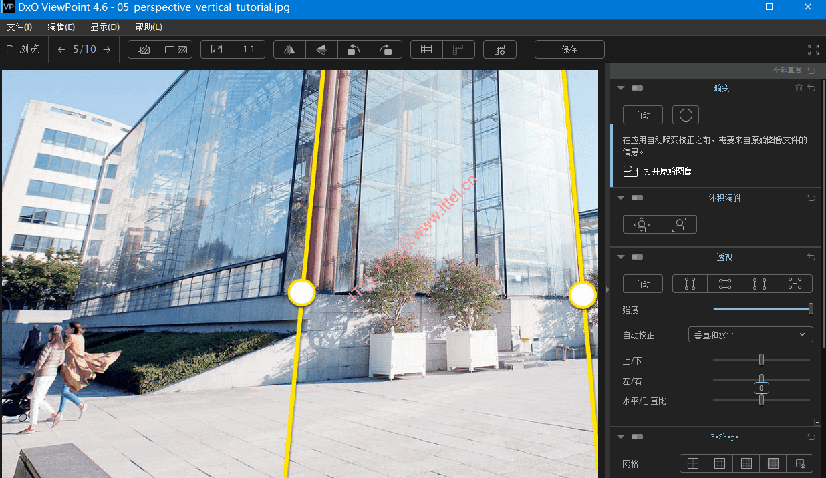
Task: Collapse the 透视 panel
Action: 621,257
